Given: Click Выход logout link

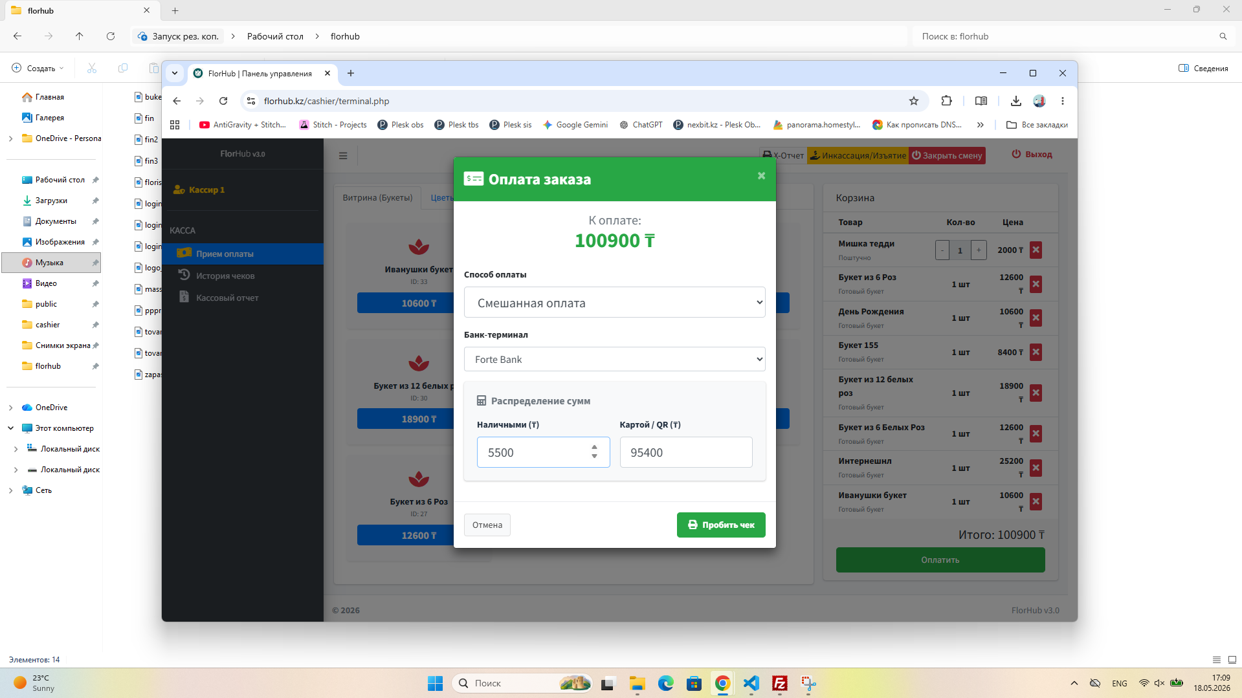Looking at the screenshot, I should coord(1032,155).
